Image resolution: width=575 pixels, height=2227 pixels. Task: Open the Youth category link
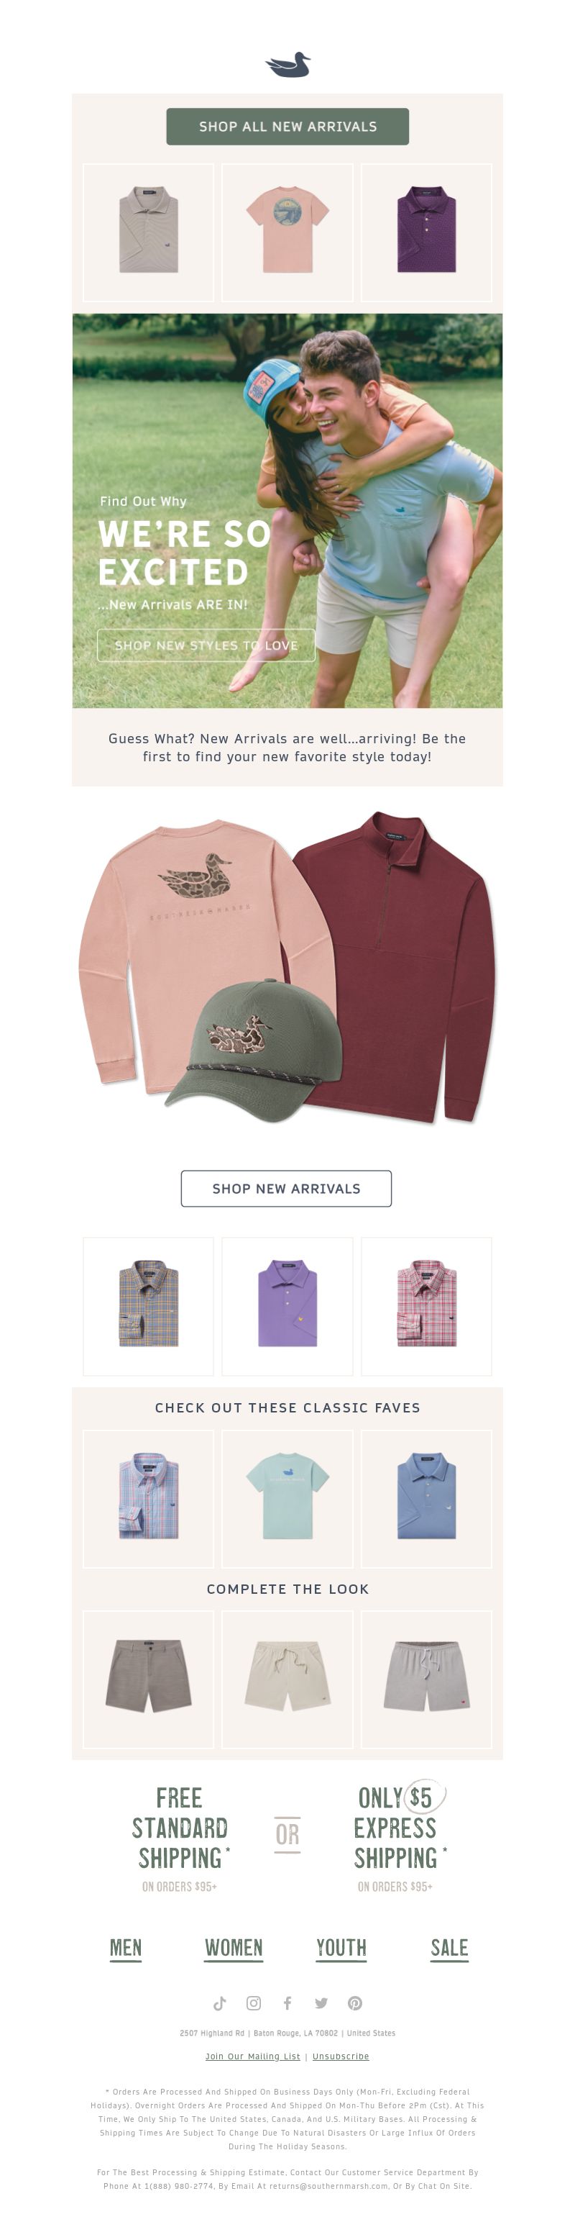tap(341, 1948)
